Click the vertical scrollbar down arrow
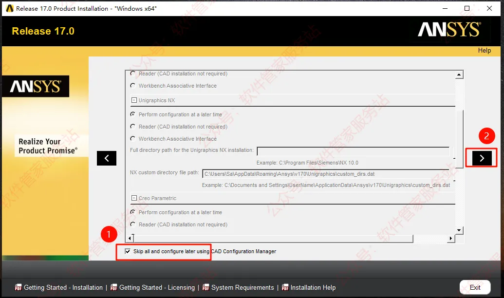504x298 pixels. (459, 230)
